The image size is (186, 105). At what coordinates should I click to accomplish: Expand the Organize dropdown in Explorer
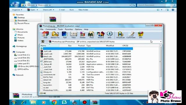pyautogui.click(x=17, y=10)
